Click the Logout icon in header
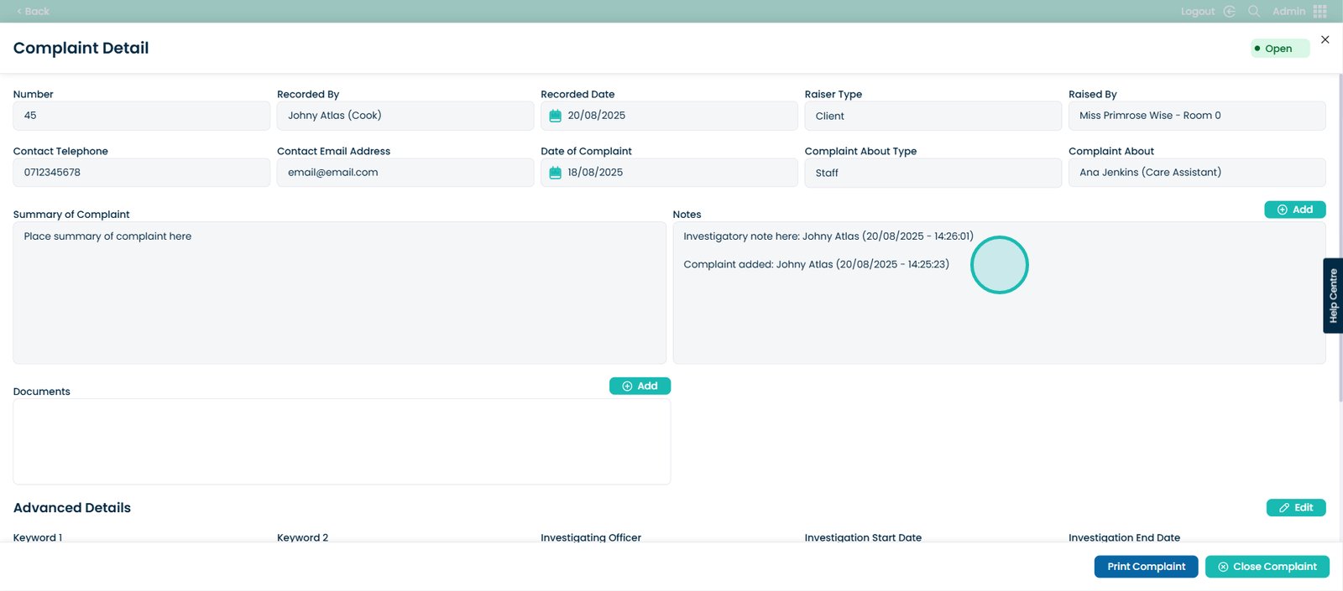 [1230, 12]
